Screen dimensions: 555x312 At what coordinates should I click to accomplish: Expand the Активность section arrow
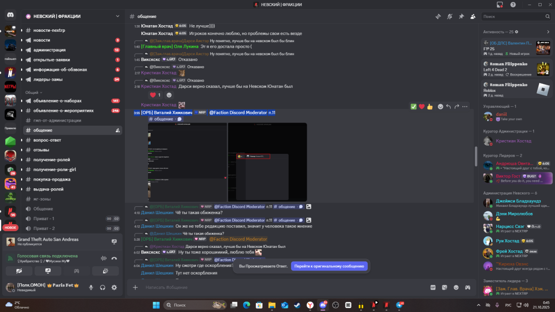click(x=548, y=32)
